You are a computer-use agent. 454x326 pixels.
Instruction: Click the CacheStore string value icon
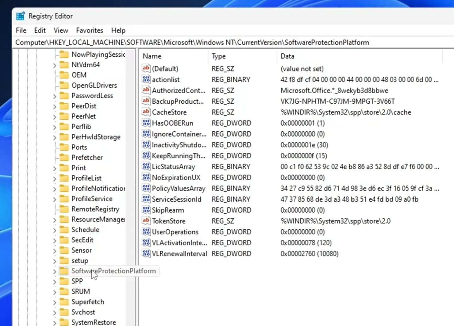point(146,112)
